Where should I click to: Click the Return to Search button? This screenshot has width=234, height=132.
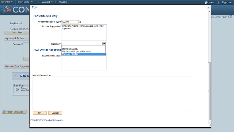14,112
